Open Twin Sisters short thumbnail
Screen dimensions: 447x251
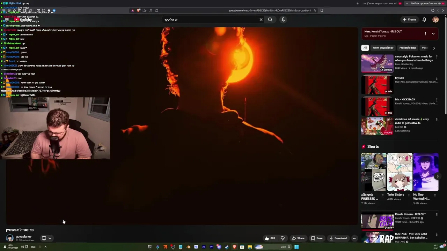pyautogui.click(x=400, y=172)
